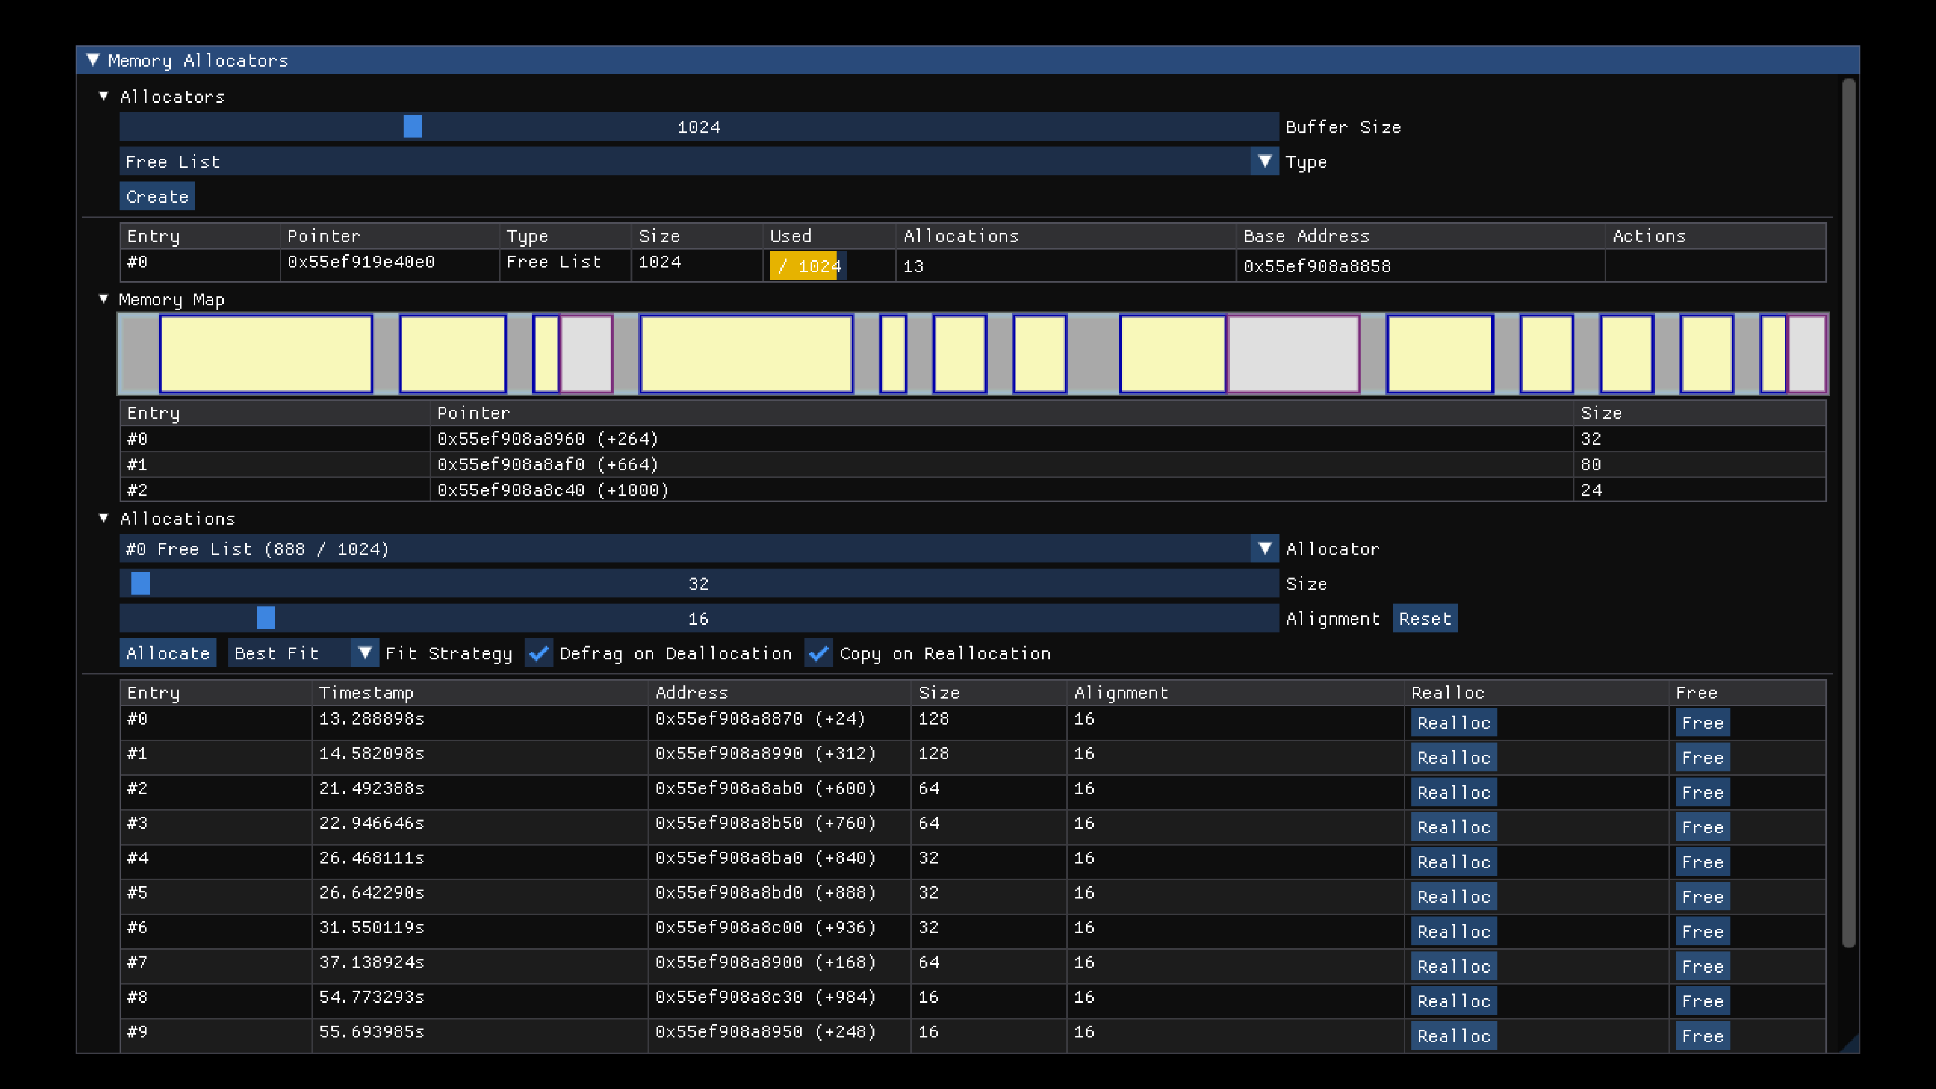Click the Create allocator button
Image resolution: width=1936 pixels, height=1089 pixels.
pyautogui.click(x=157, y=197)
